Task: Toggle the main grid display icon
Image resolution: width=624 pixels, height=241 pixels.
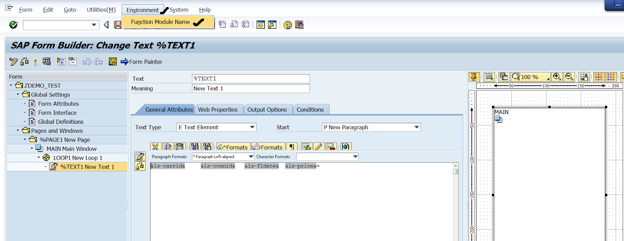Action: tap(599, 77)
